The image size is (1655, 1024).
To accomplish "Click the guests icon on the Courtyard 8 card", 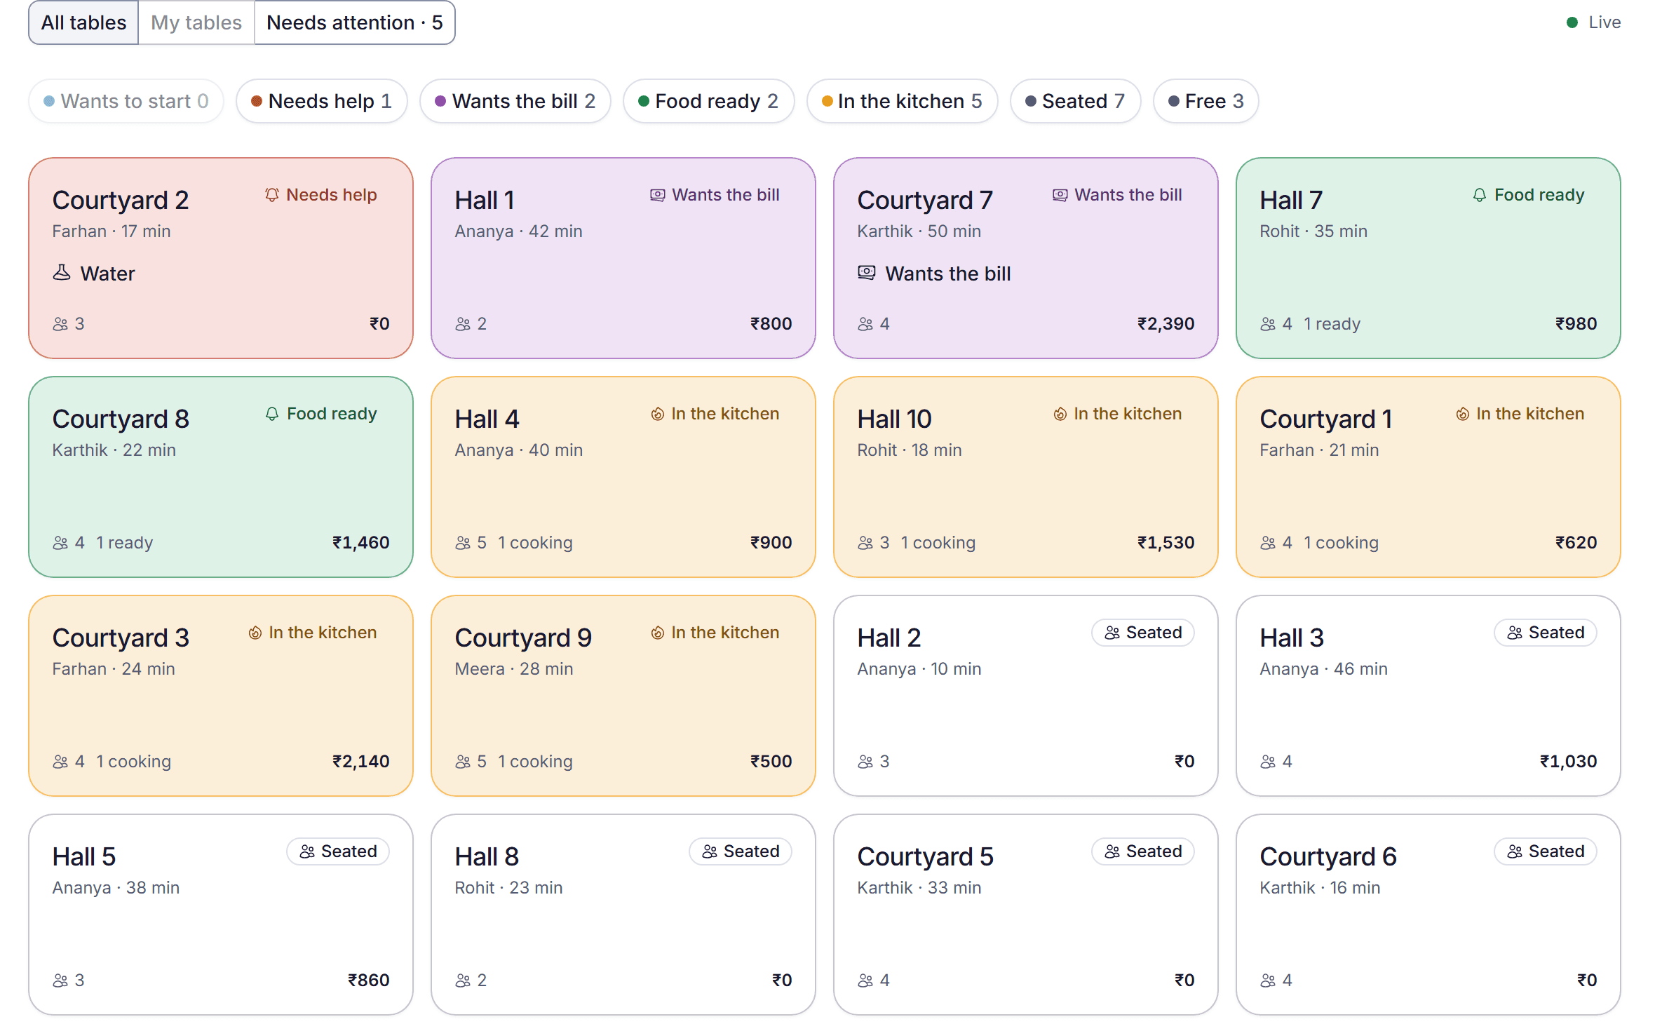I will pyautogui.click(x=60, y=543).
